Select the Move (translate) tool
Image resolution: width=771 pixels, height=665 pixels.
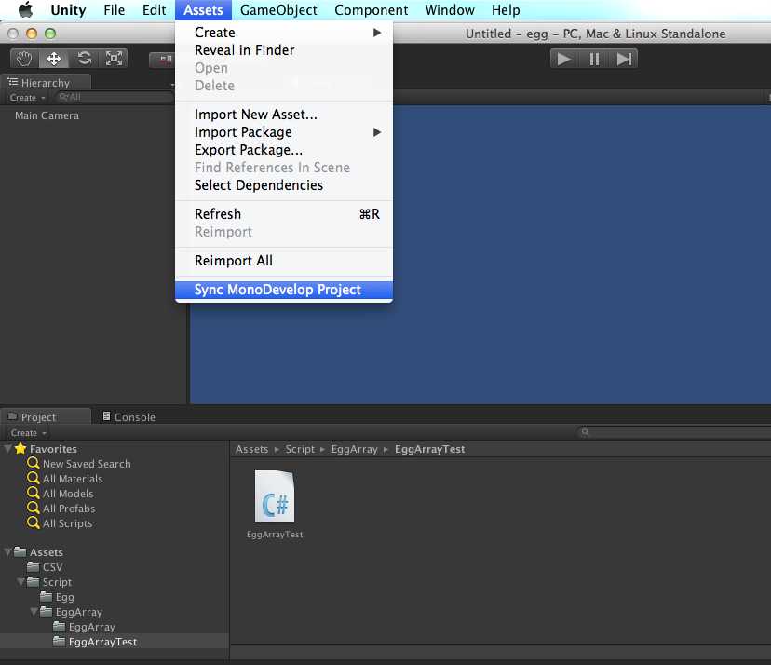coord(54,59)
